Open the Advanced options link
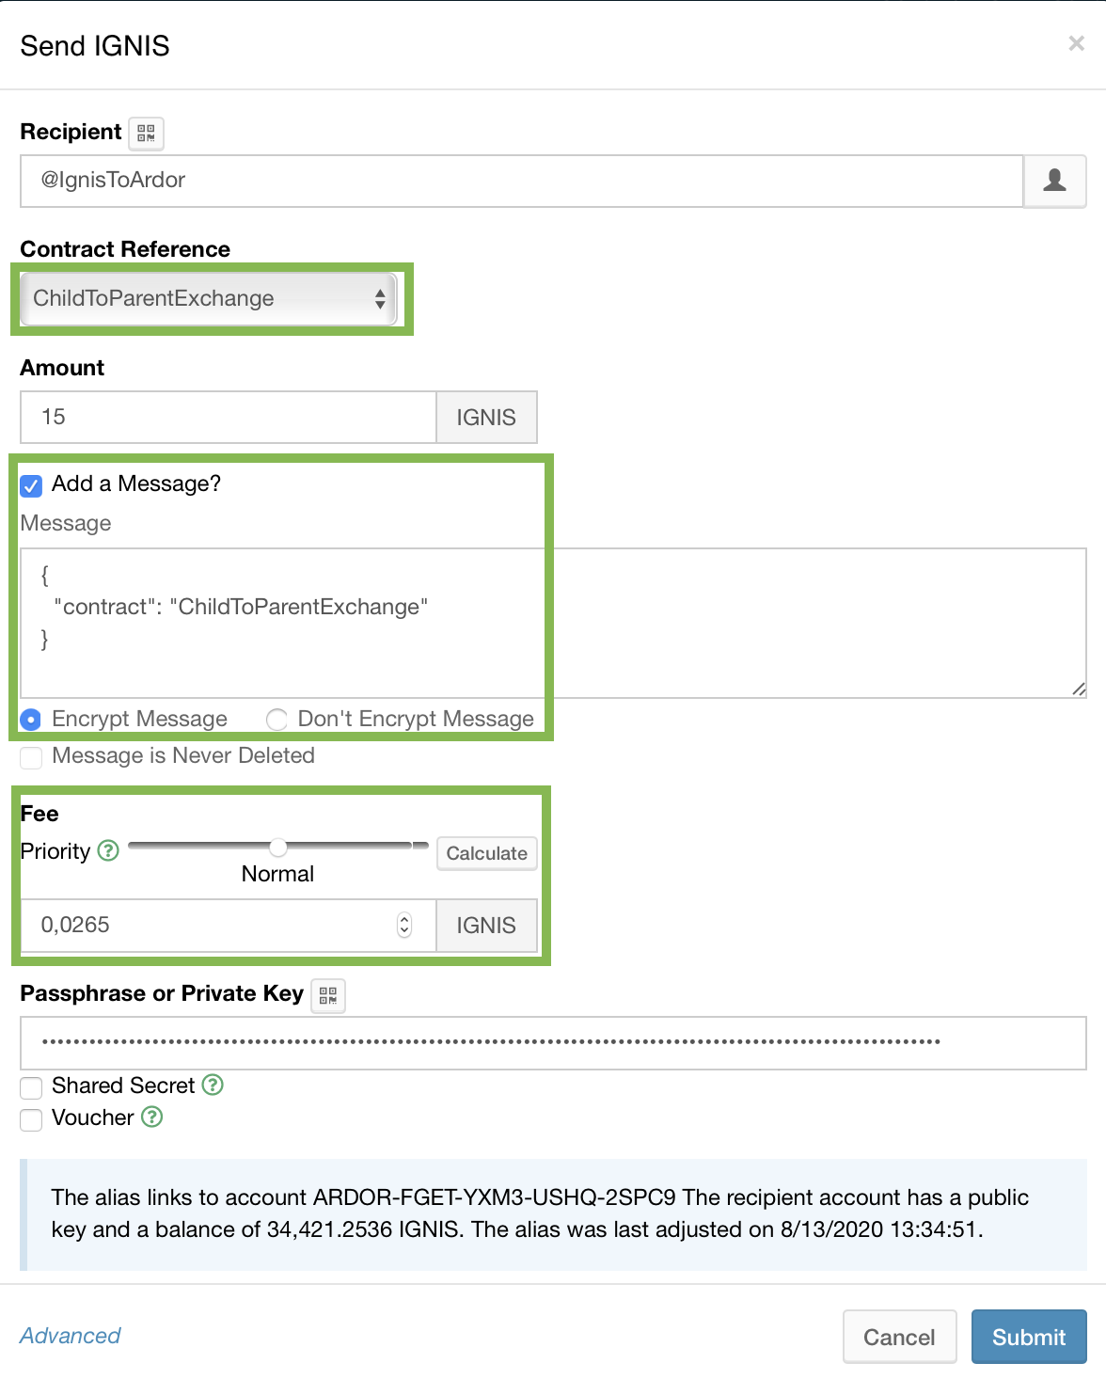Image resolution: width=1106 pixels, height=1379 pixels. (x=71, y=1336)
